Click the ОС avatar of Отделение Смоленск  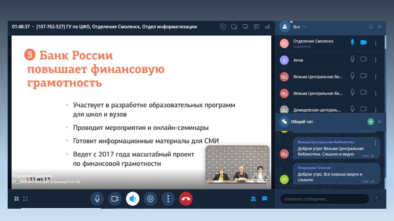(285, 43)
